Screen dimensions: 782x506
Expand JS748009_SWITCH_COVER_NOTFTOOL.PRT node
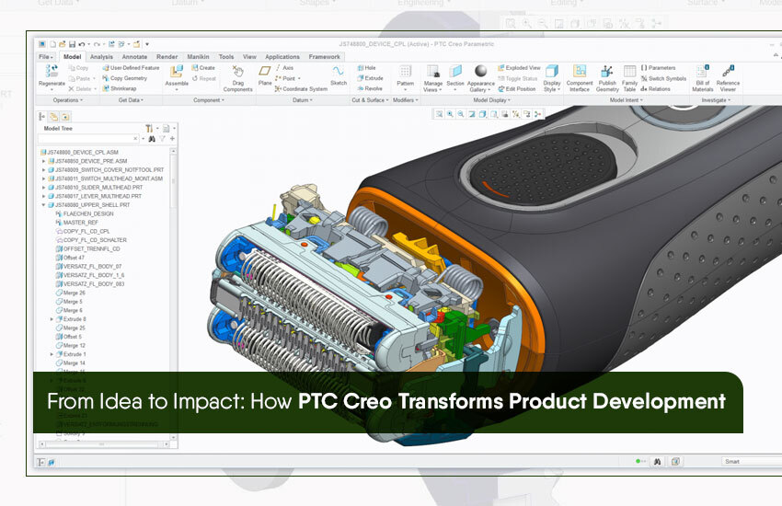click(x=44, y=170)
